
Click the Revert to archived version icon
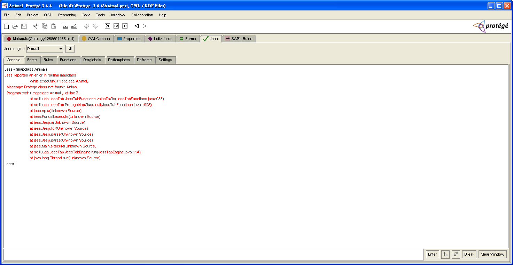coord(74,26)
